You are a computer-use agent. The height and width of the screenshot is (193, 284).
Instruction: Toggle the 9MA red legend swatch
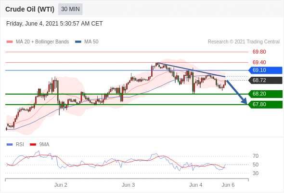click(33, 145)
